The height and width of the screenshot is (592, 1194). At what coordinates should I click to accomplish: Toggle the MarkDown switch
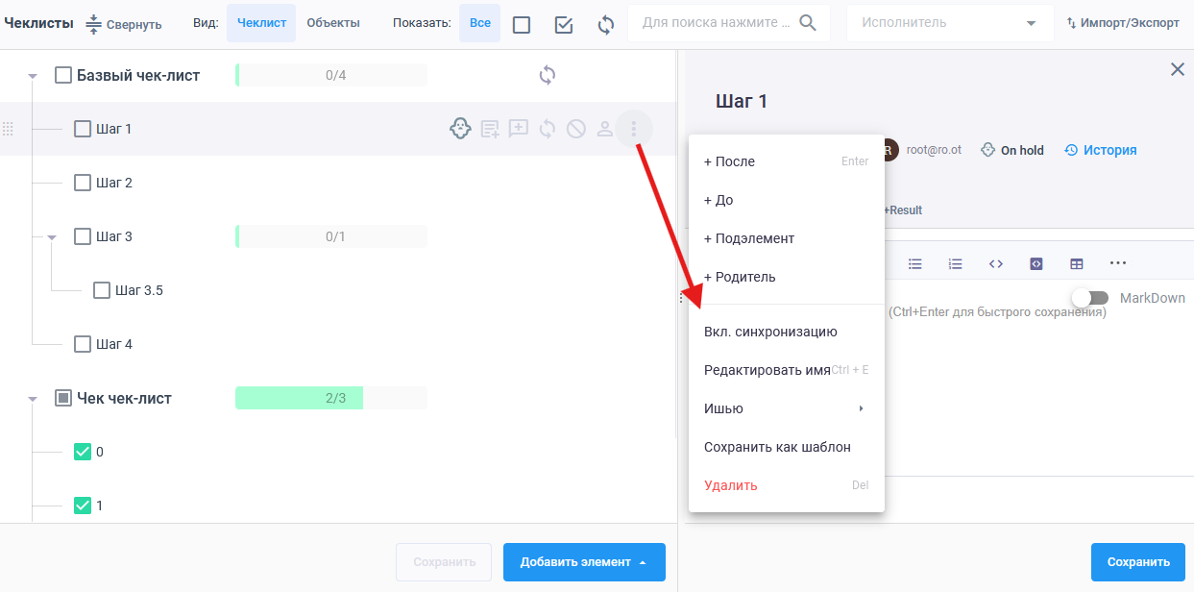[1090, 298]
